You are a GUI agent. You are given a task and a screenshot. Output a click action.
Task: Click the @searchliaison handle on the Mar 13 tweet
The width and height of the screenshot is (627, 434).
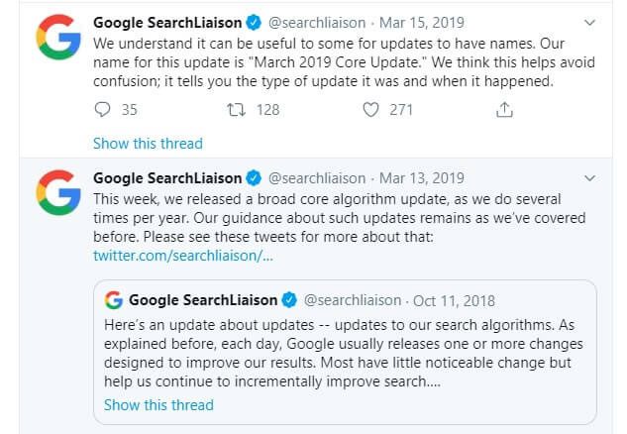[317, 178]
